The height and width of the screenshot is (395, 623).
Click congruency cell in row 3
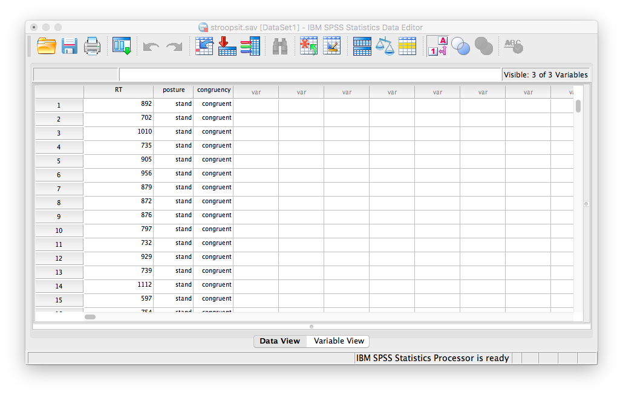click(214, 133)
